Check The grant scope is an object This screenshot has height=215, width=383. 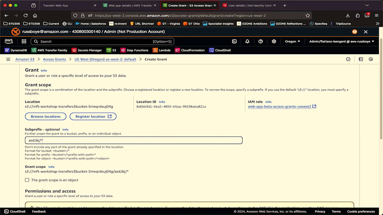[x=27, y=180]
